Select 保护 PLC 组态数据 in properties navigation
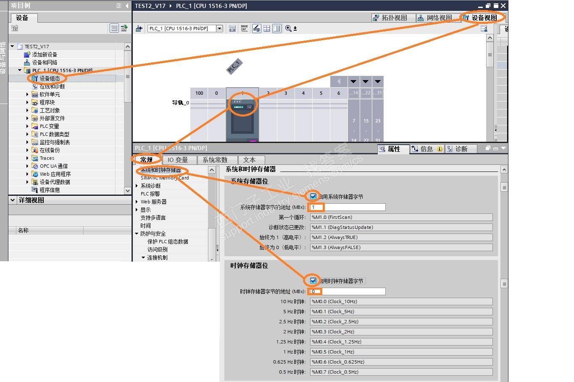Image resolution: width=574 pixels, height=382 pixels. [168, 242]
